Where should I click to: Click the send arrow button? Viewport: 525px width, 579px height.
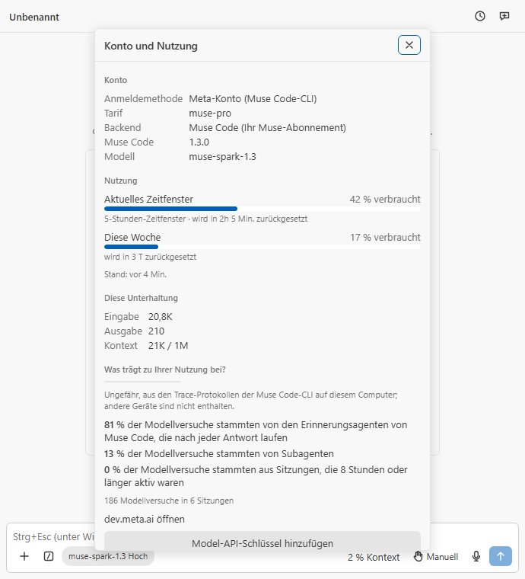501,556
